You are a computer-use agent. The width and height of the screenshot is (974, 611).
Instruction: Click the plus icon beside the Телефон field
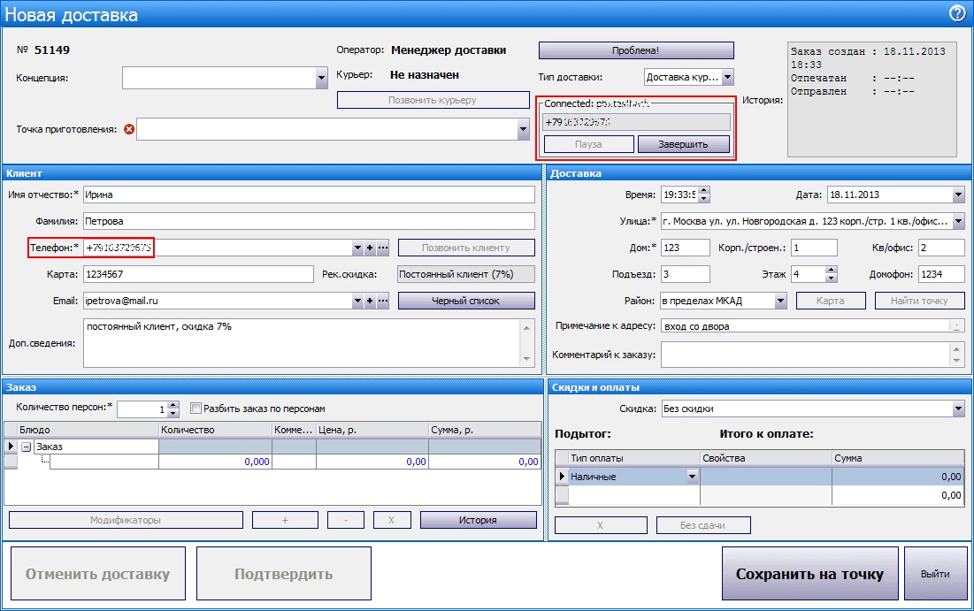click(370, 248)
